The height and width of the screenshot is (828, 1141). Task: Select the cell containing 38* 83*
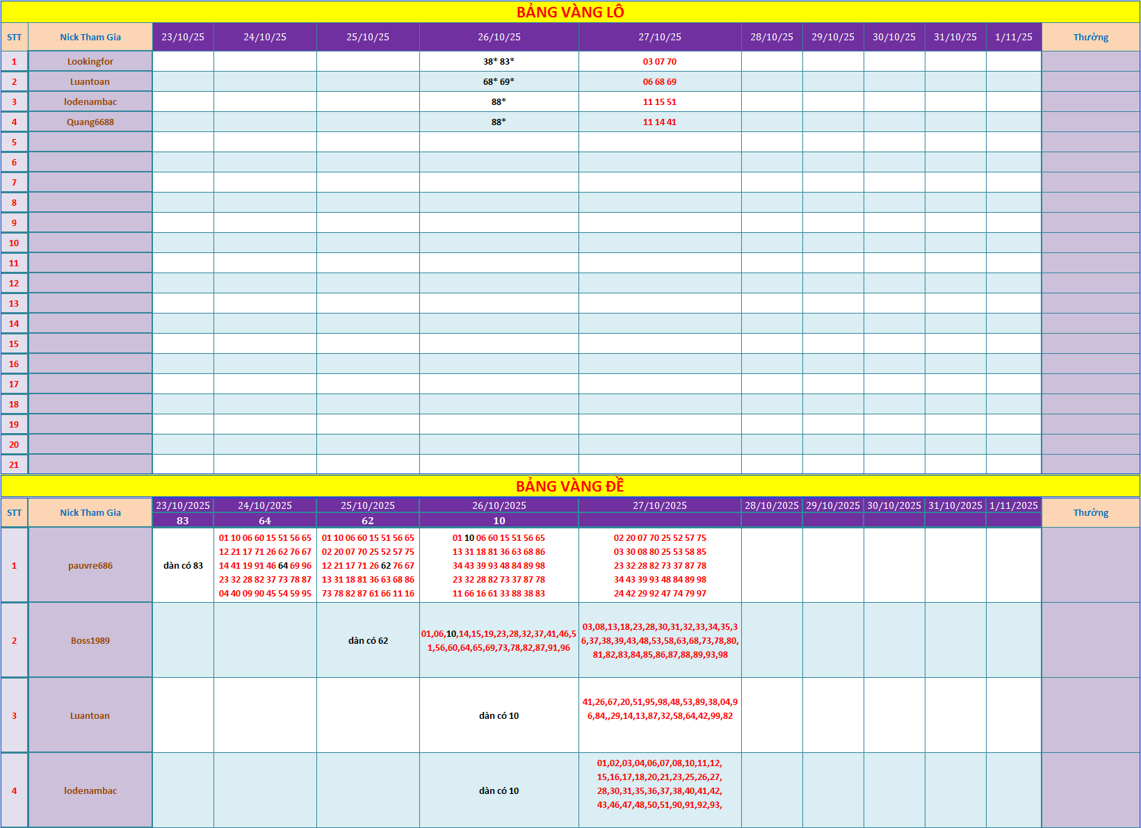pos(499,61)
